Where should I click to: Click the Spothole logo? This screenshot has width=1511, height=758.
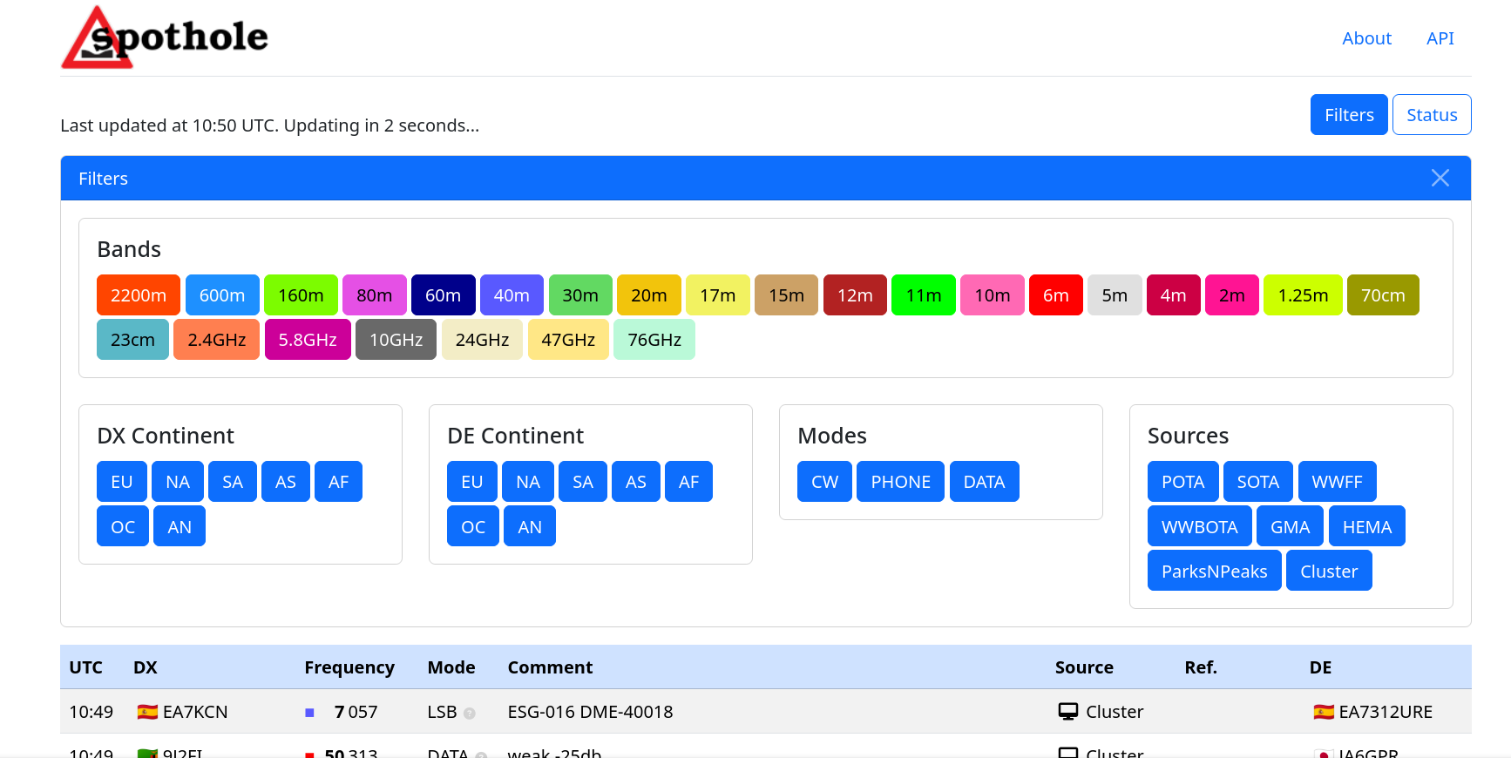[165, 37]
